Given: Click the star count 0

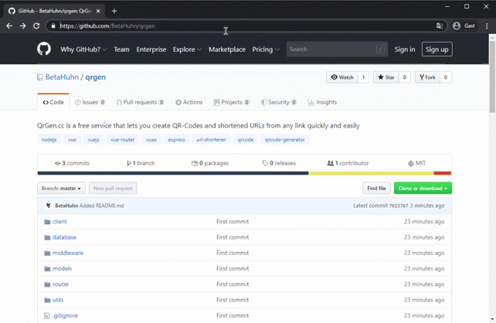Looking at the screenshot, I should click(405, 77).
